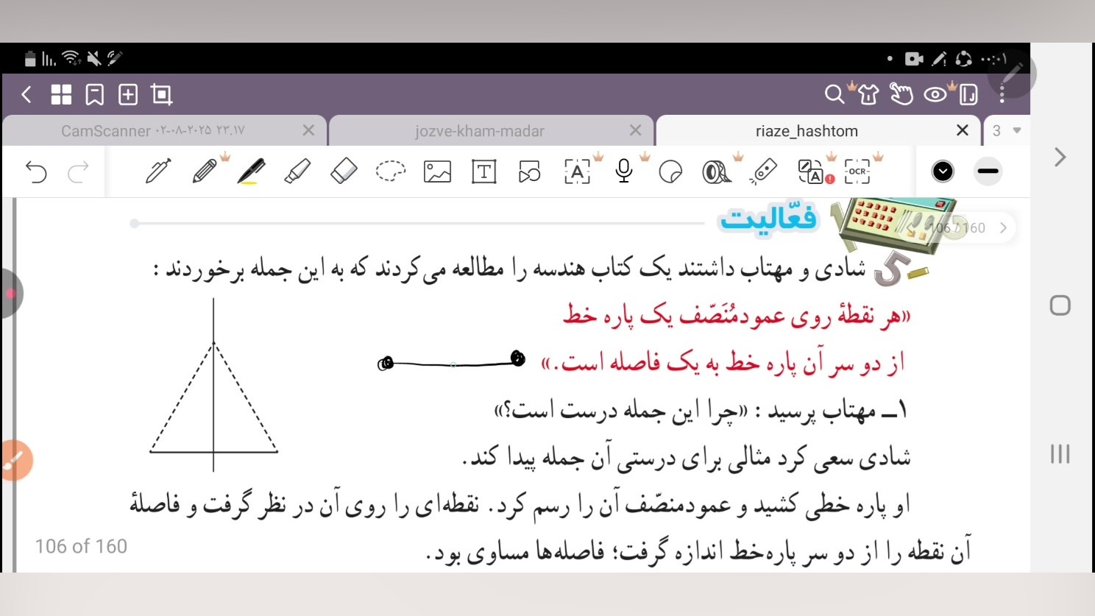Tap the 106 of 160 page indicator
The width and height of the screenshot is (1095, 616).
(81, 546)
